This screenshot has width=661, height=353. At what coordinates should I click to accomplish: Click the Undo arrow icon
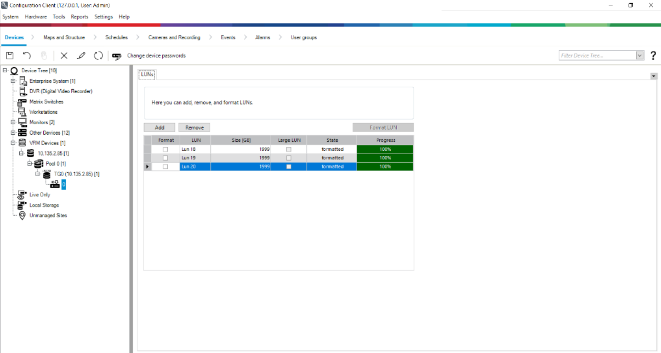27,55
